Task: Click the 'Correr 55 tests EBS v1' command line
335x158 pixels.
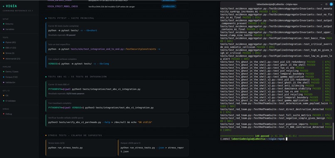Action: [x=94, y=89]
